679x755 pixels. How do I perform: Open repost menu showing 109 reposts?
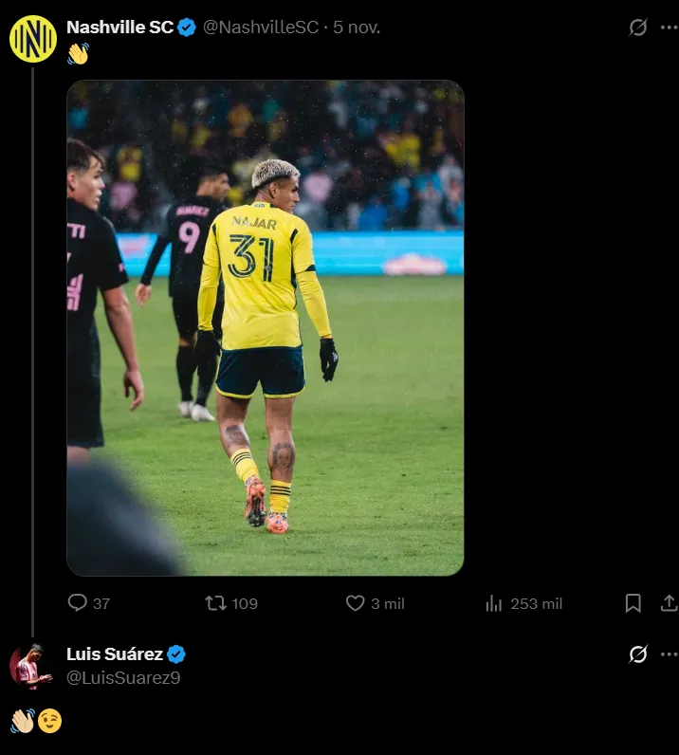click(216, 603)
